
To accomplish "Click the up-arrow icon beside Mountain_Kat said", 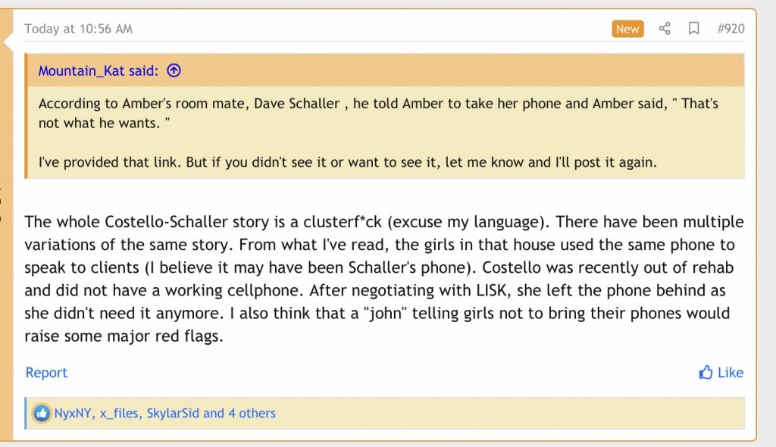I will [x=174, y=71].
